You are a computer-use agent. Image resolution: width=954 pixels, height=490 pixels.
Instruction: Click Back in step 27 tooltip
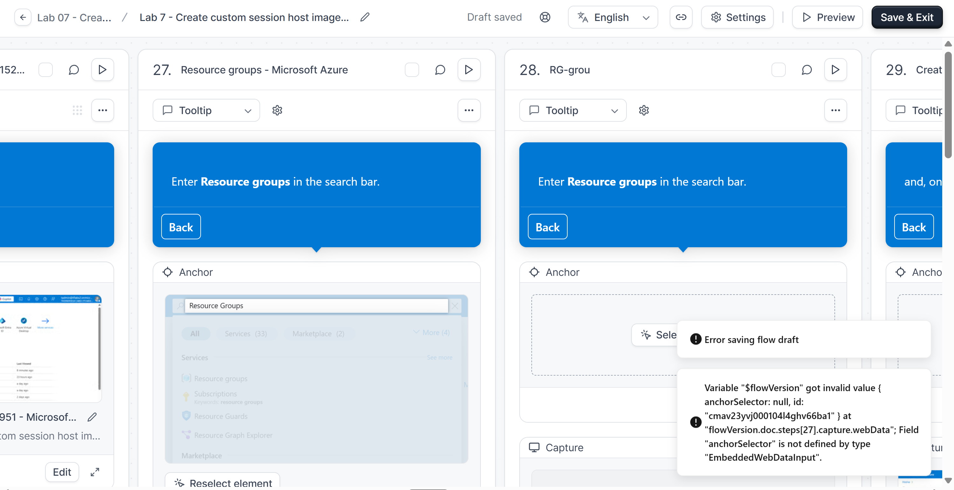click(x=181, y=227)
